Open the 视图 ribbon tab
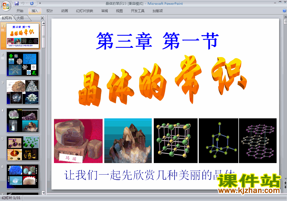Viewport: 287px width, 201px height. [x=119, y=11]
